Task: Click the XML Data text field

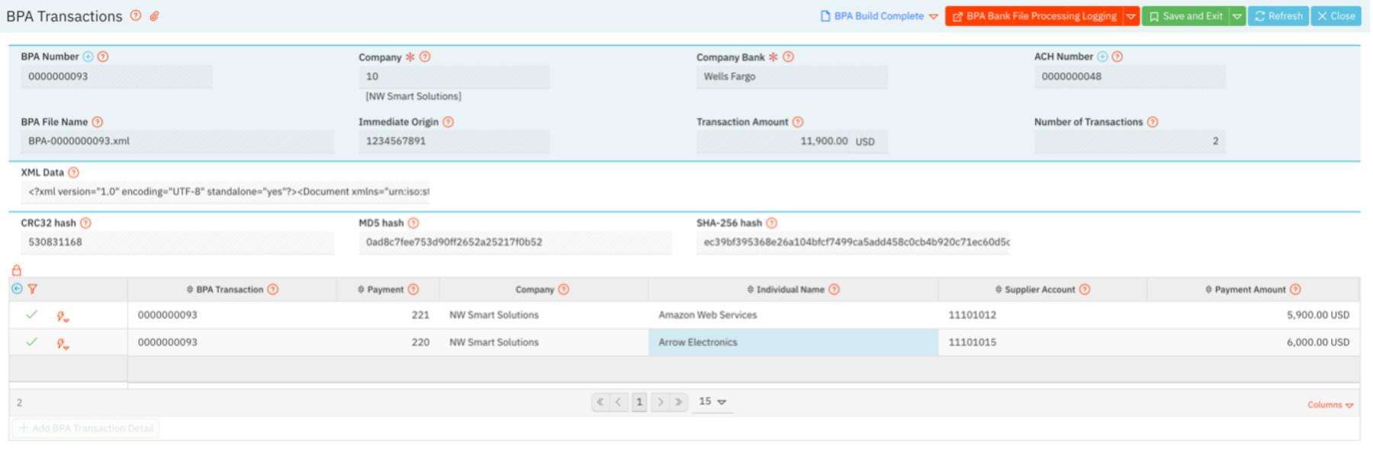Action: [x=229, y=192]
